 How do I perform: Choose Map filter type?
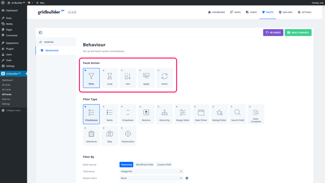(109, 135)
